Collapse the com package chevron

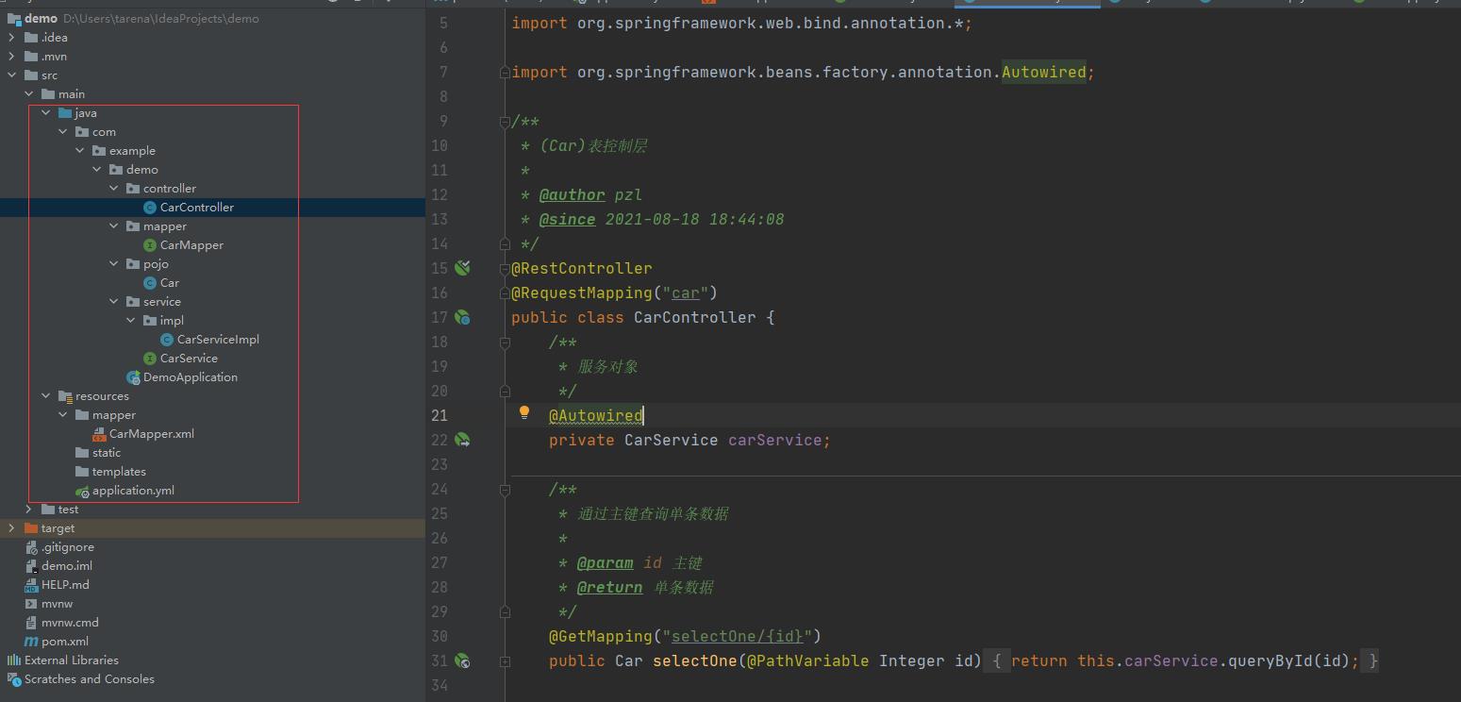(62, 132)
